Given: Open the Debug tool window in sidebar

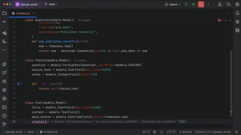Looking at the screenshot, I should 4,81.
